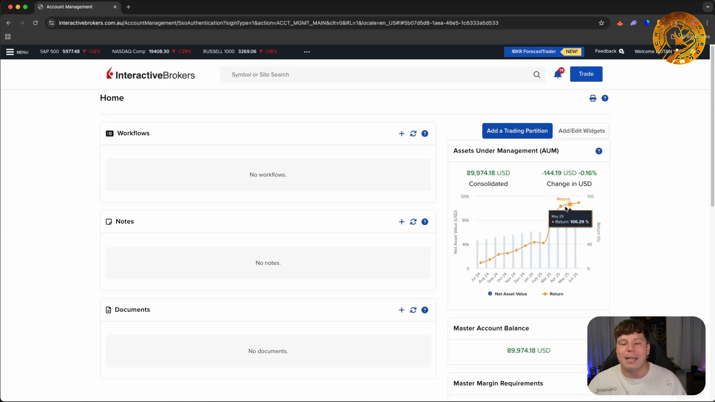
Task: Click the -144.19 USD change value
Action: (x=569, y=173)
